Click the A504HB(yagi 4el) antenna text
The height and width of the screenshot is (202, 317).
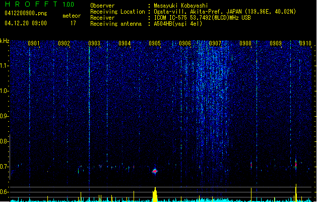point(178,24)
